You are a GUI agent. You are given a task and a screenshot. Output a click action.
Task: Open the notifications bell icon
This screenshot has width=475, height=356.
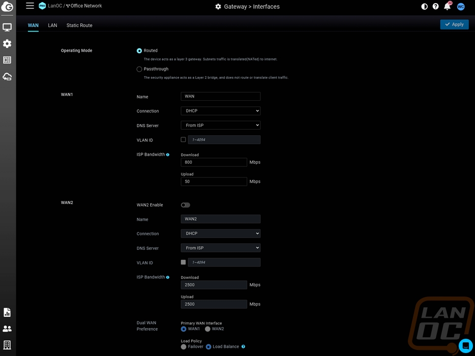tap(448, 6)
